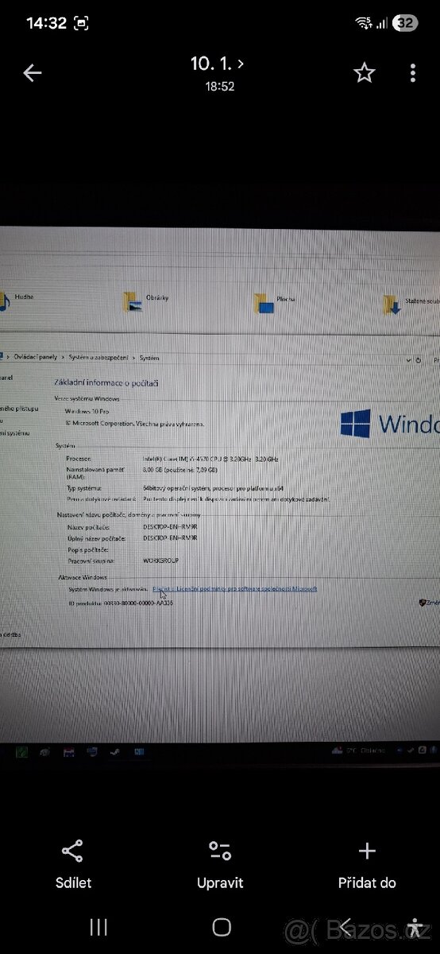Tap the battery indicator showing 32
Image resolution: width=440 pixels, height=954 pixels.
pos(405,23)
